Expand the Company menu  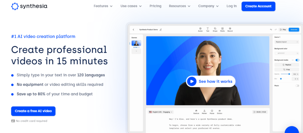[x=208, y=6]
